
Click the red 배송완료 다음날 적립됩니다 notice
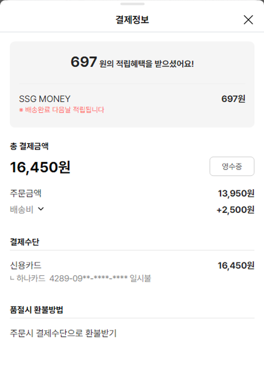coord(62,110)
